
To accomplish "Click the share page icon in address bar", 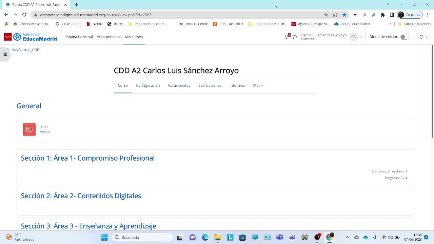I will (x=335, y=15).
